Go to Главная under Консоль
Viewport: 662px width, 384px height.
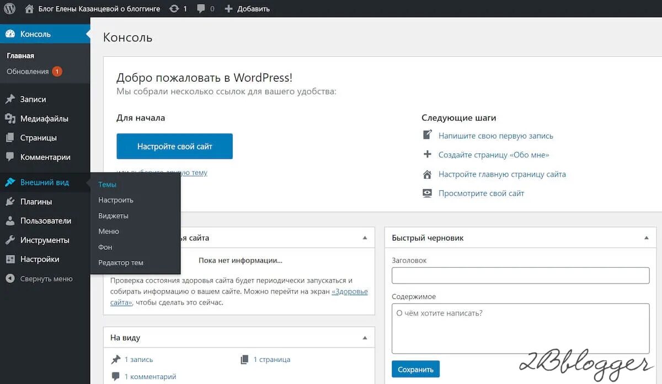(x=20, y=56)
